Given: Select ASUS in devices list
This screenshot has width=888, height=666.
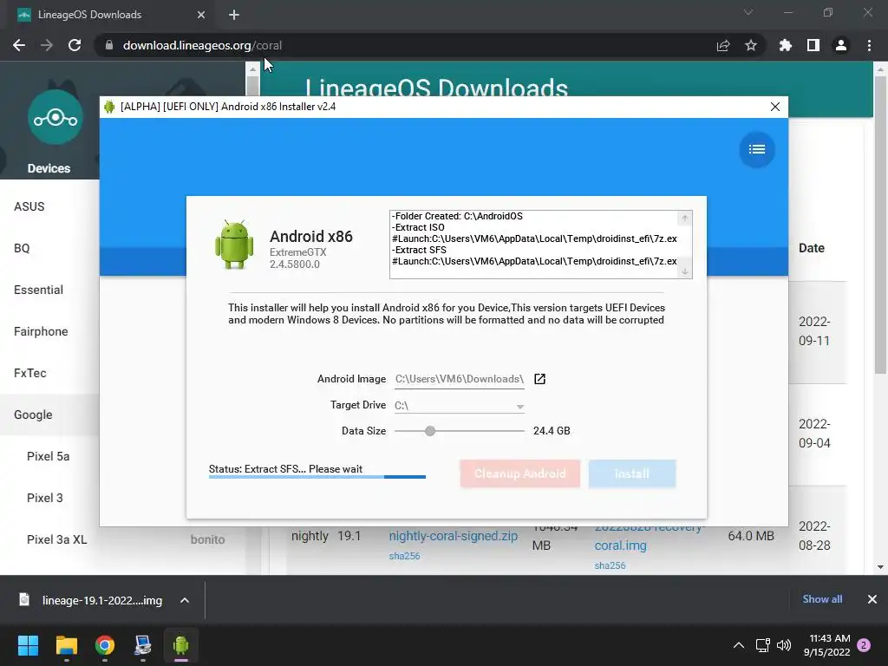Looking at the screenshot, I should pyautogui.click(x=29, y=206).
